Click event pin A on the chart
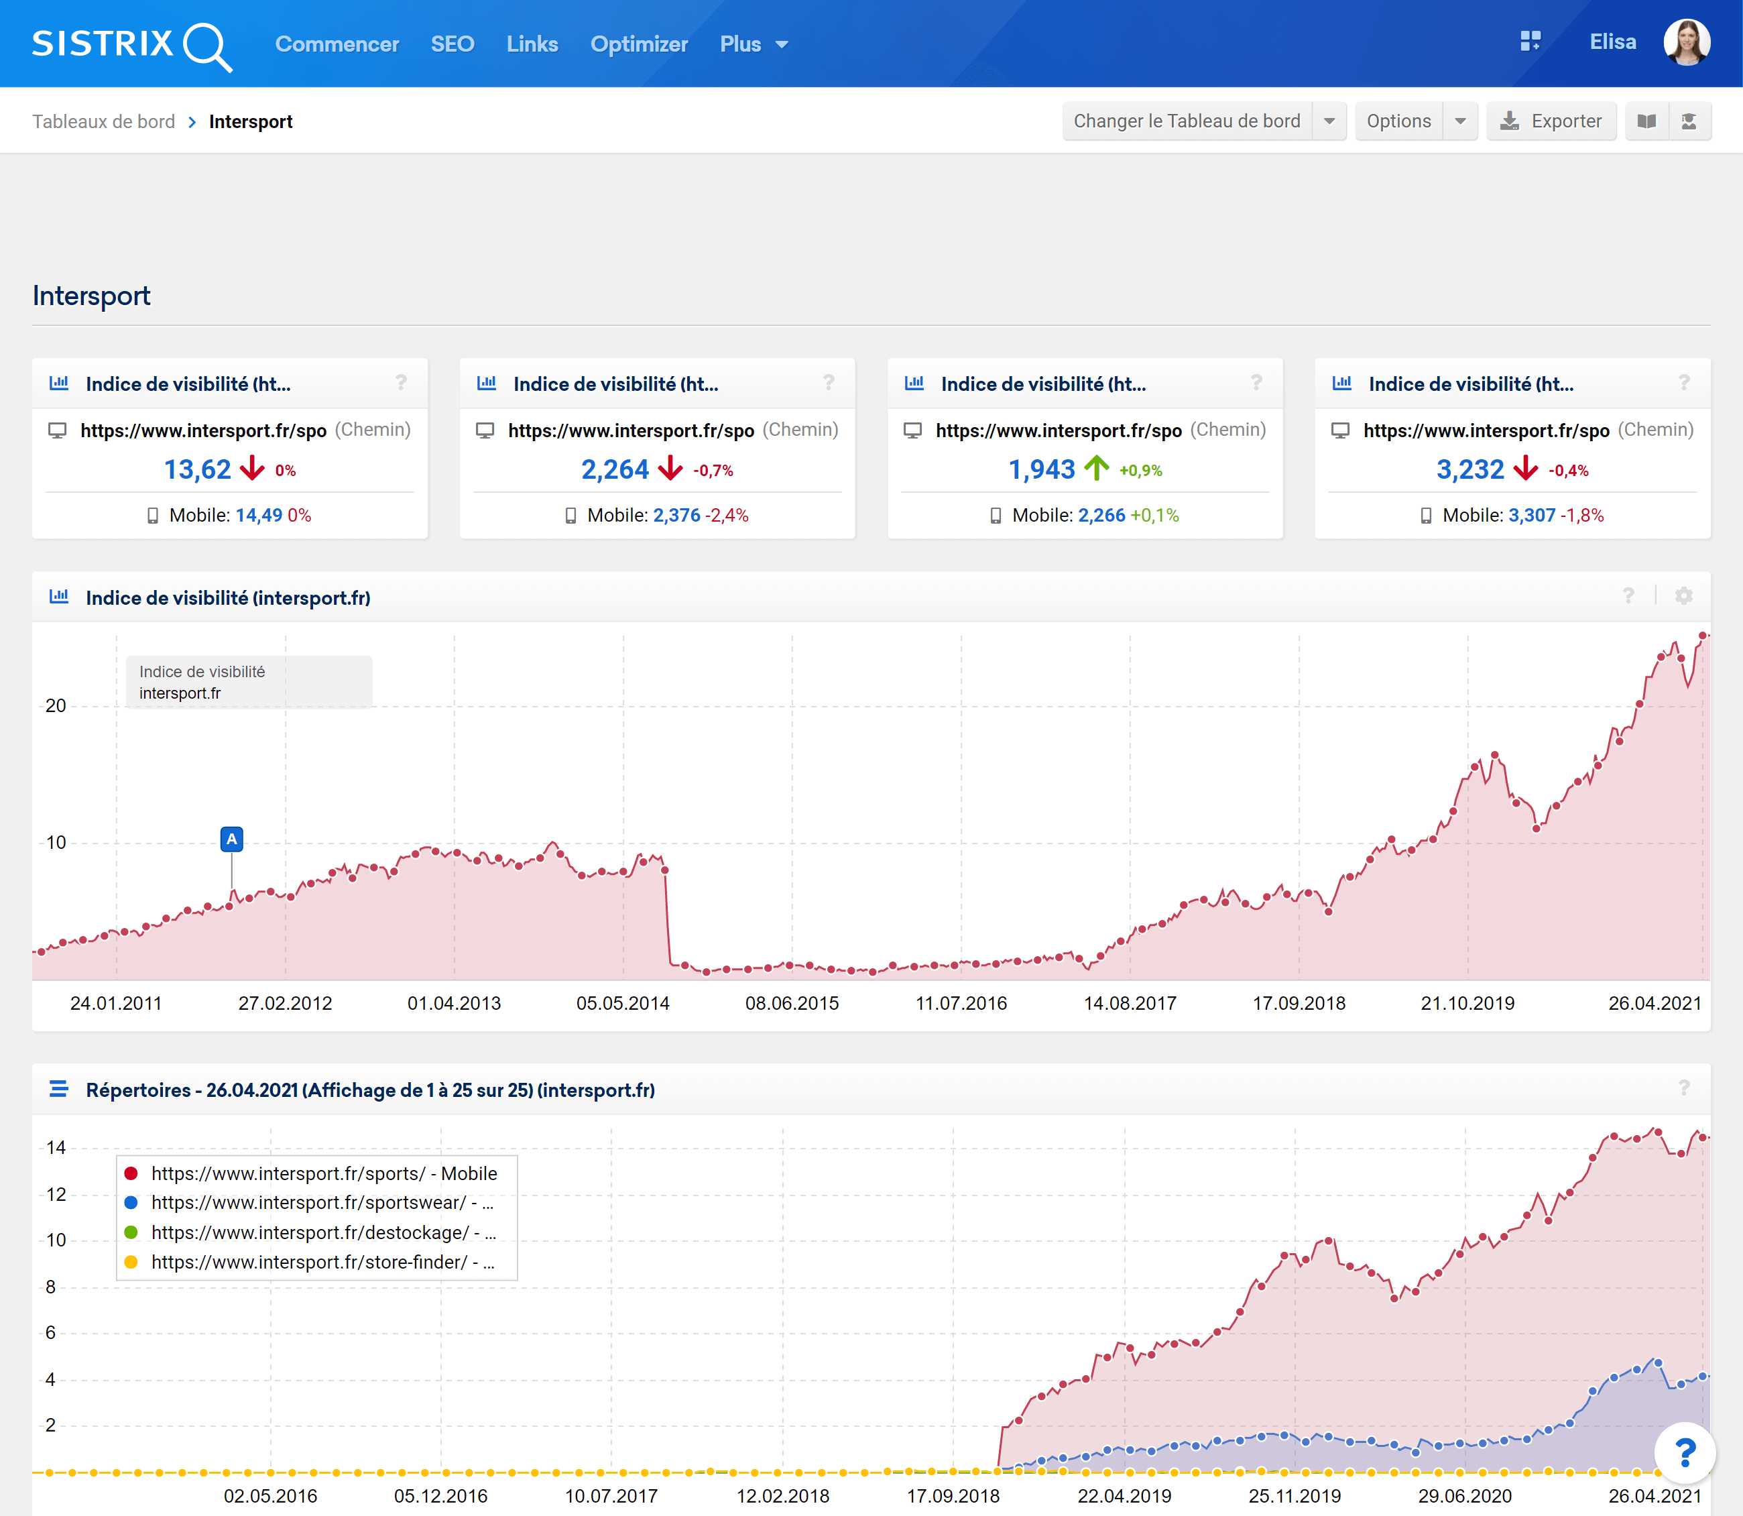Viewport: 1743px width, 1516px height. [x=232, y=839]
